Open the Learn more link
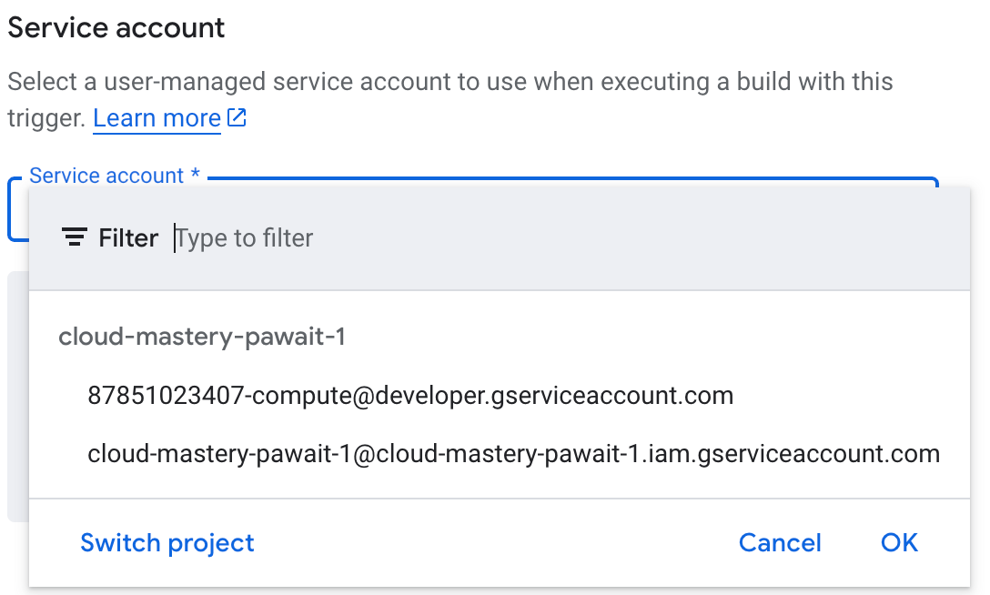Viewport: 990px width, 595px height. click(x=157, y=116)
